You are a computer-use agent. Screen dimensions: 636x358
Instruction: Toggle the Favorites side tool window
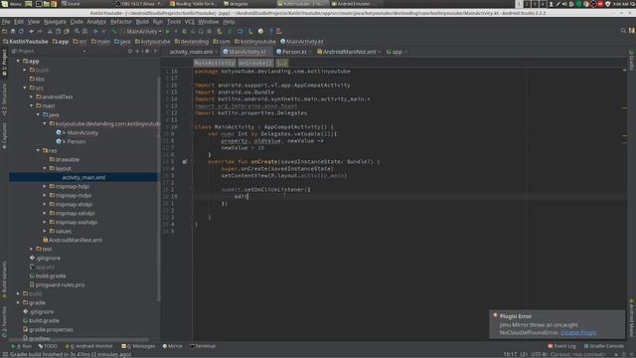[4, 322]
